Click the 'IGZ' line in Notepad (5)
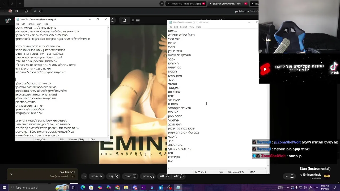The image size is (340, 191). point(171,161)
